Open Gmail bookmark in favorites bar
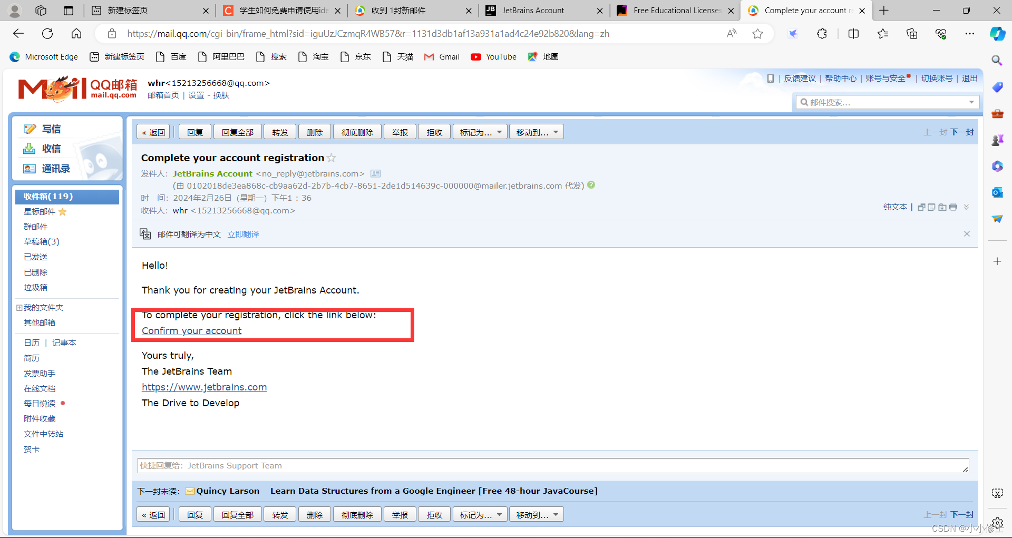Screen dimensions: 1012x538 (x=442, y=57)
